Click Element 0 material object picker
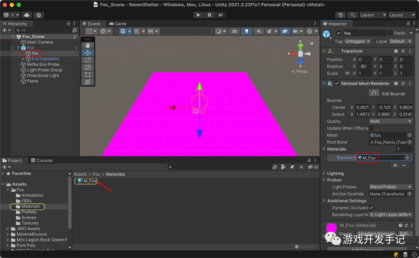This screenshot has width=419, height=258. pos(407,158)
